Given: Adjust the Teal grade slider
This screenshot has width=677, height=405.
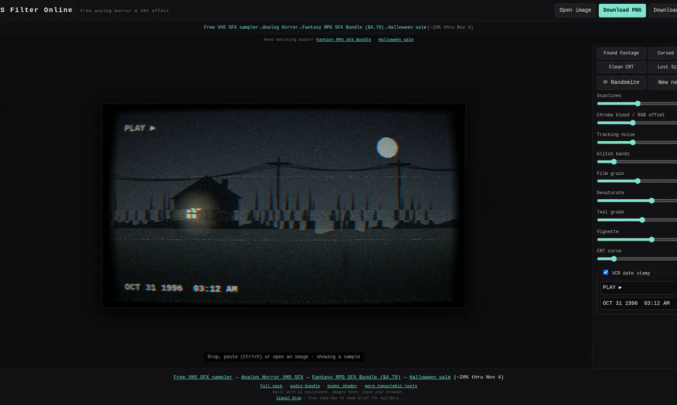Looking at the screenshot, I should point(637,220).
